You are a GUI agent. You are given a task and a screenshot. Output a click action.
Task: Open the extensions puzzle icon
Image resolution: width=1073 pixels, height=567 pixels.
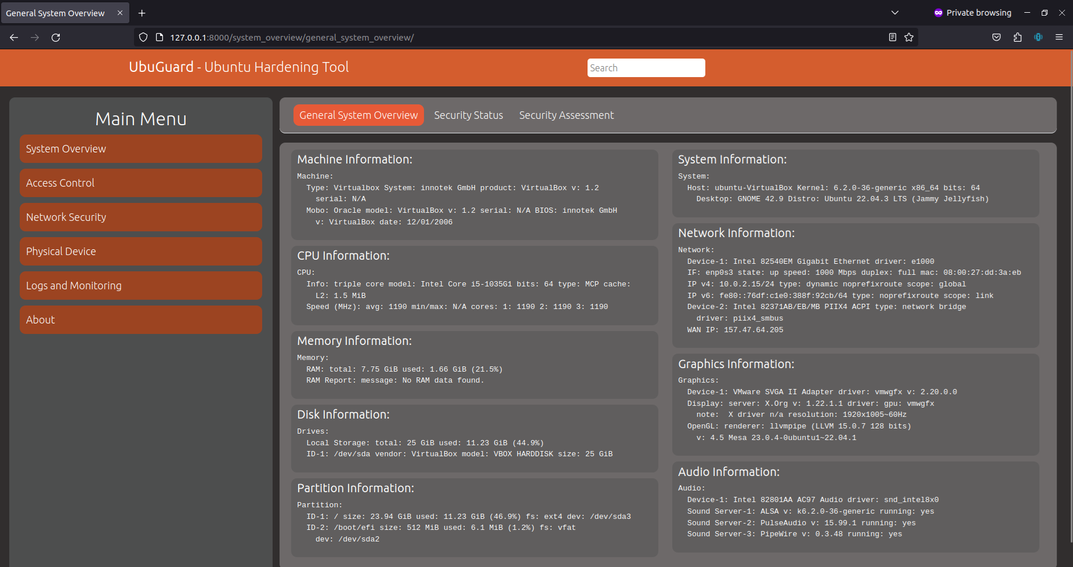pyautogui.click(x=1017, y=37)
